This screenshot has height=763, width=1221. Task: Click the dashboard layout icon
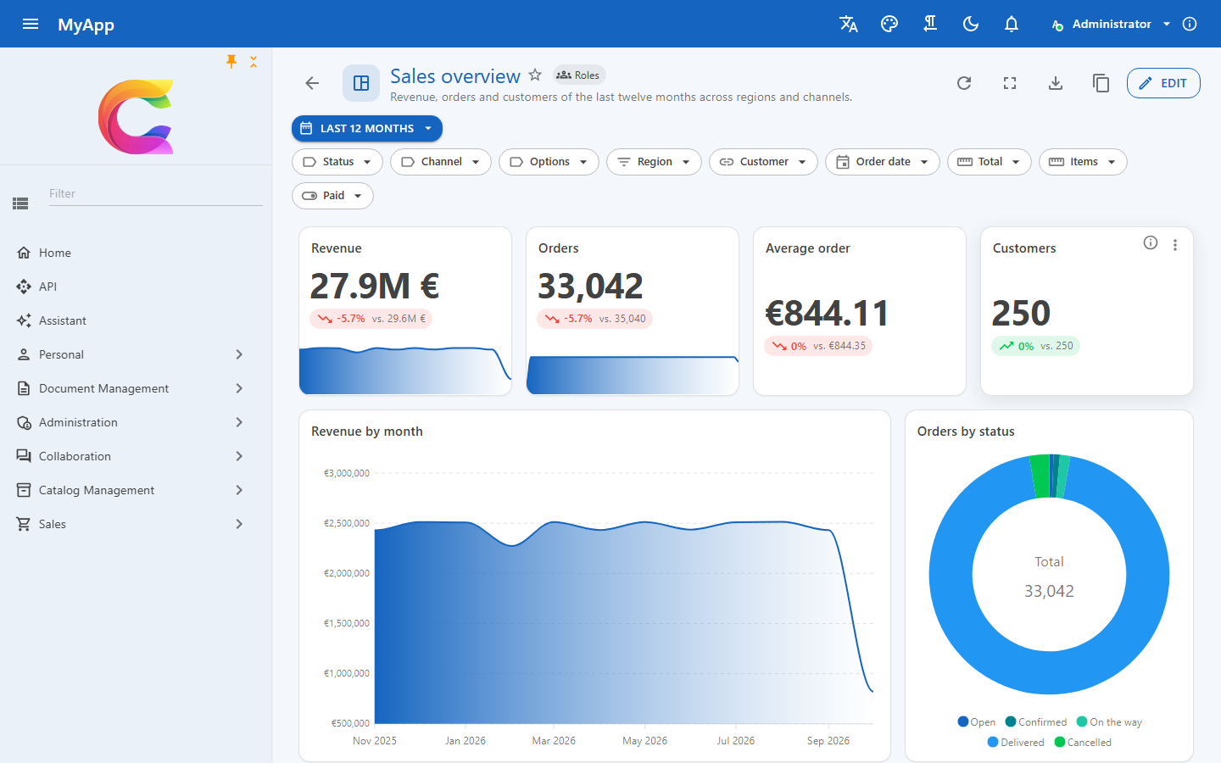[x=361, y=83]
